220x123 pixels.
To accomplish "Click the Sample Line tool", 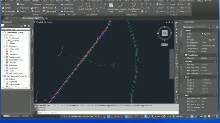I will click(67, 8).
